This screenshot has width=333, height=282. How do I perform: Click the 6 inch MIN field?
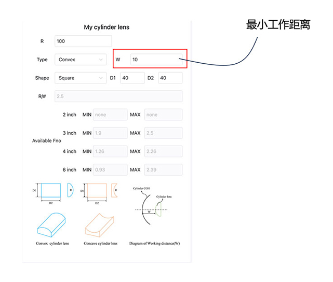tap(110, 170)
